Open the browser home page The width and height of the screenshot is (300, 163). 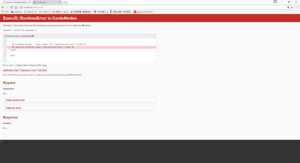pos(16,7)
